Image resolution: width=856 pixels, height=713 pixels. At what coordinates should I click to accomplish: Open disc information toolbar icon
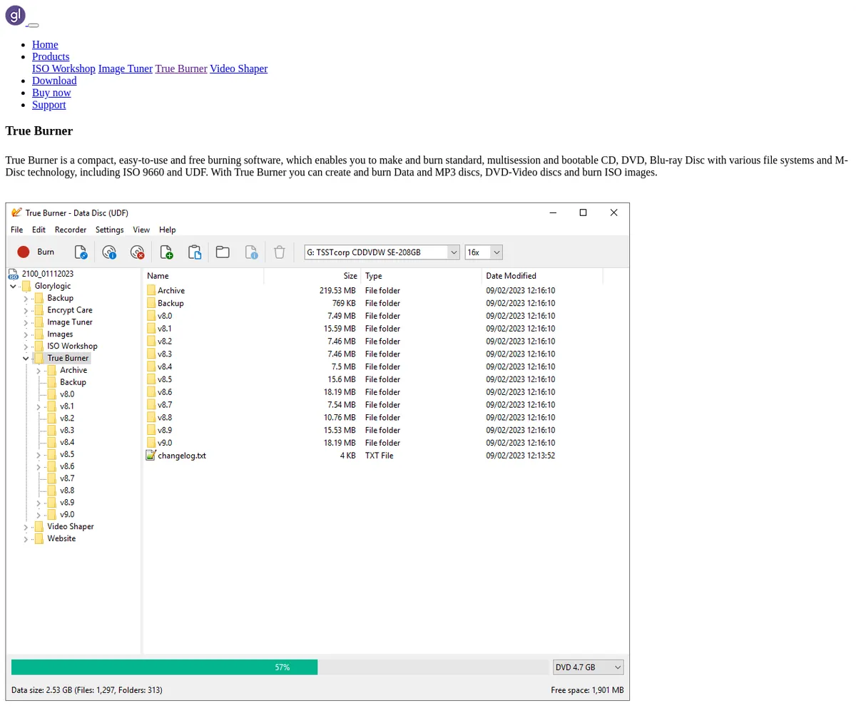pyautogui.click(x=109, y=252)
